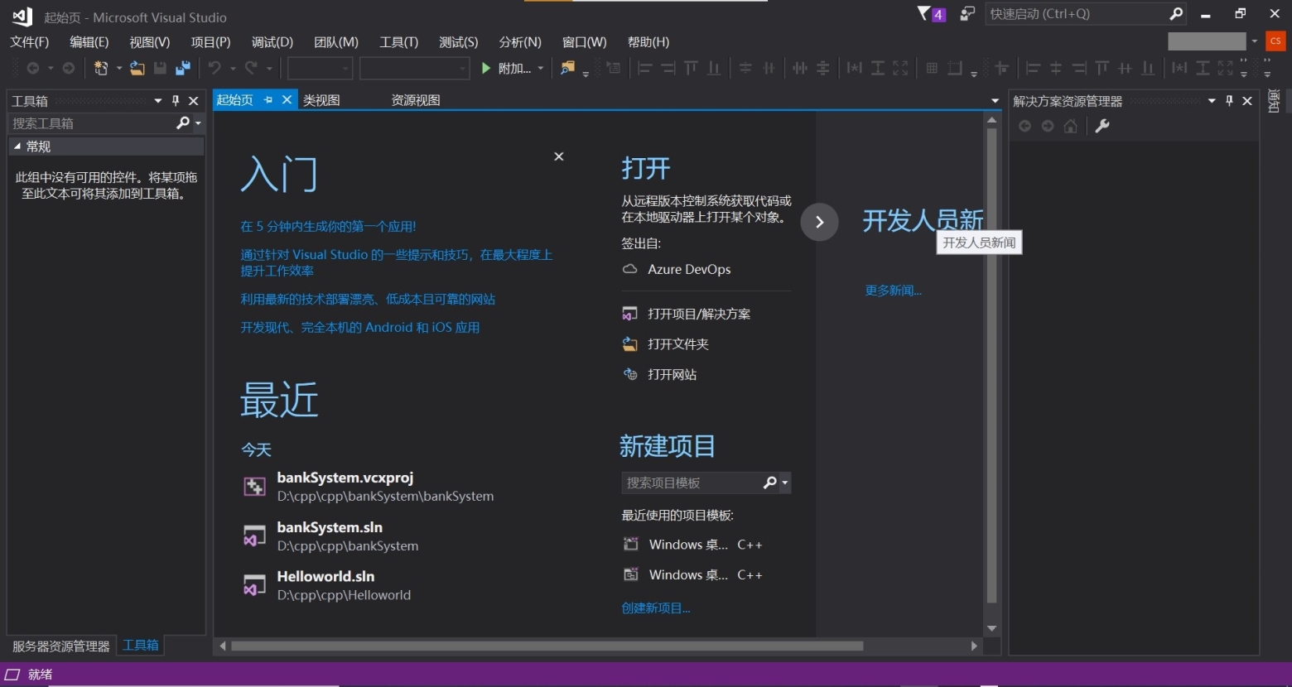Image resolution: width=1292 pixels, height=687 pixels.
Task: Click the Solution Explorer back arrow icon
Action: tap(1025, 126)
